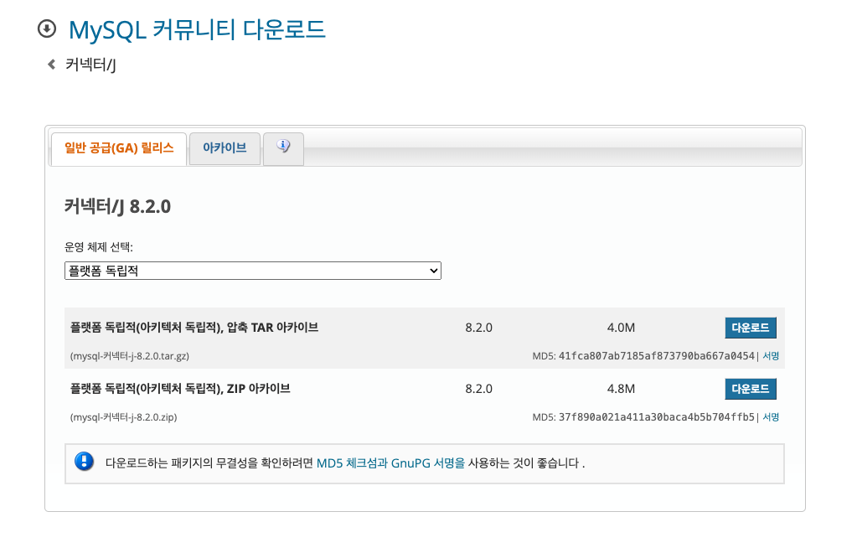Open 서명 link for the zip file
The width and height of the screenshot is (857, 553).
click(771, 417)
